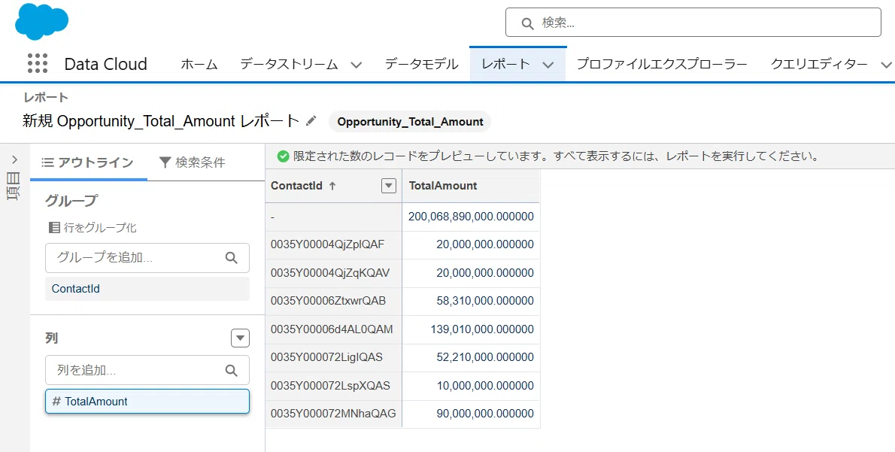Click the global 検索 search field

(x=693, y=23)
